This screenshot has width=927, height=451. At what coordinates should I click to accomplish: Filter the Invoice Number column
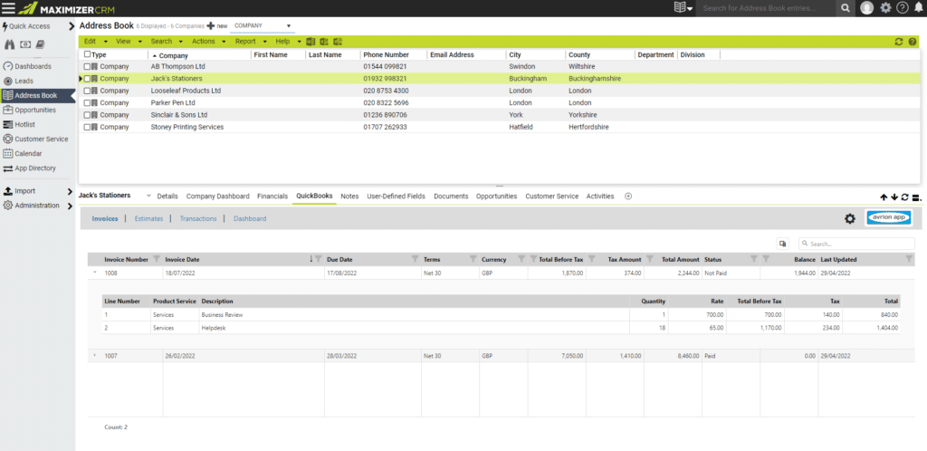coord(156,259)
